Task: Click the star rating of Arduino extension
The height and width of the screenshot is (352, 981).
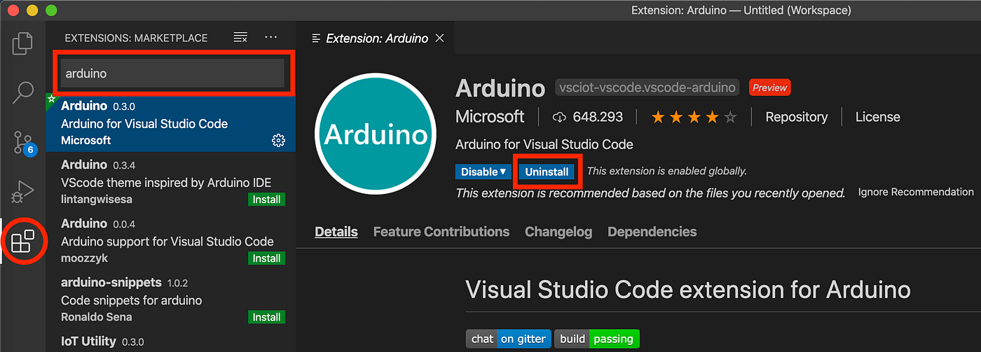Action: 694,117
